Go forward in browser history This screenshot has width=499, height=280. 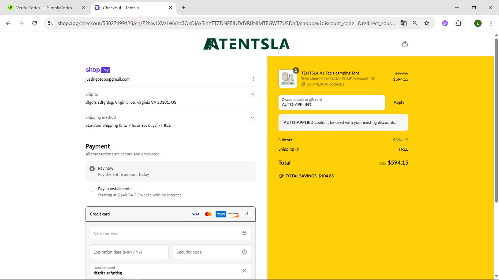click(x=21, y=23)
